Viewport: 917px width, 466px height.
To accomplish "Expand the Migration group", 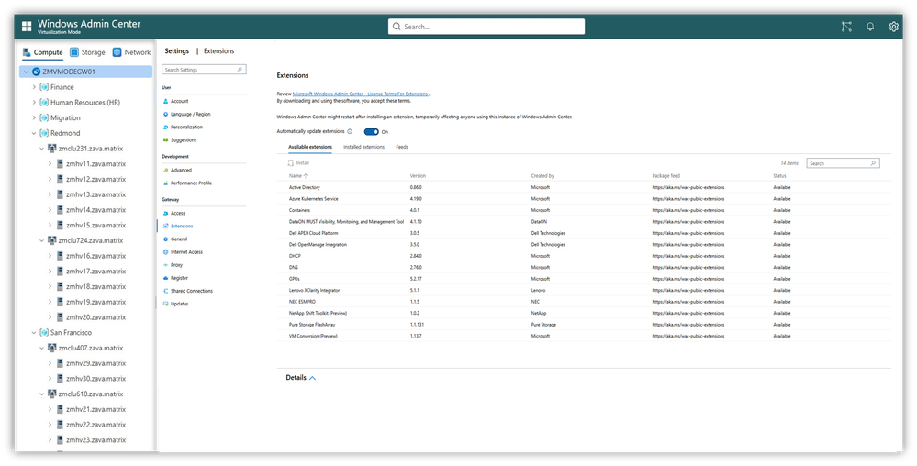I will pos(34,117).
